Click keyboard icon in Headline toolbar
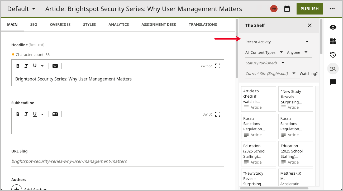The height and width of the screenshot is (191, 343). tap(55, 66)
